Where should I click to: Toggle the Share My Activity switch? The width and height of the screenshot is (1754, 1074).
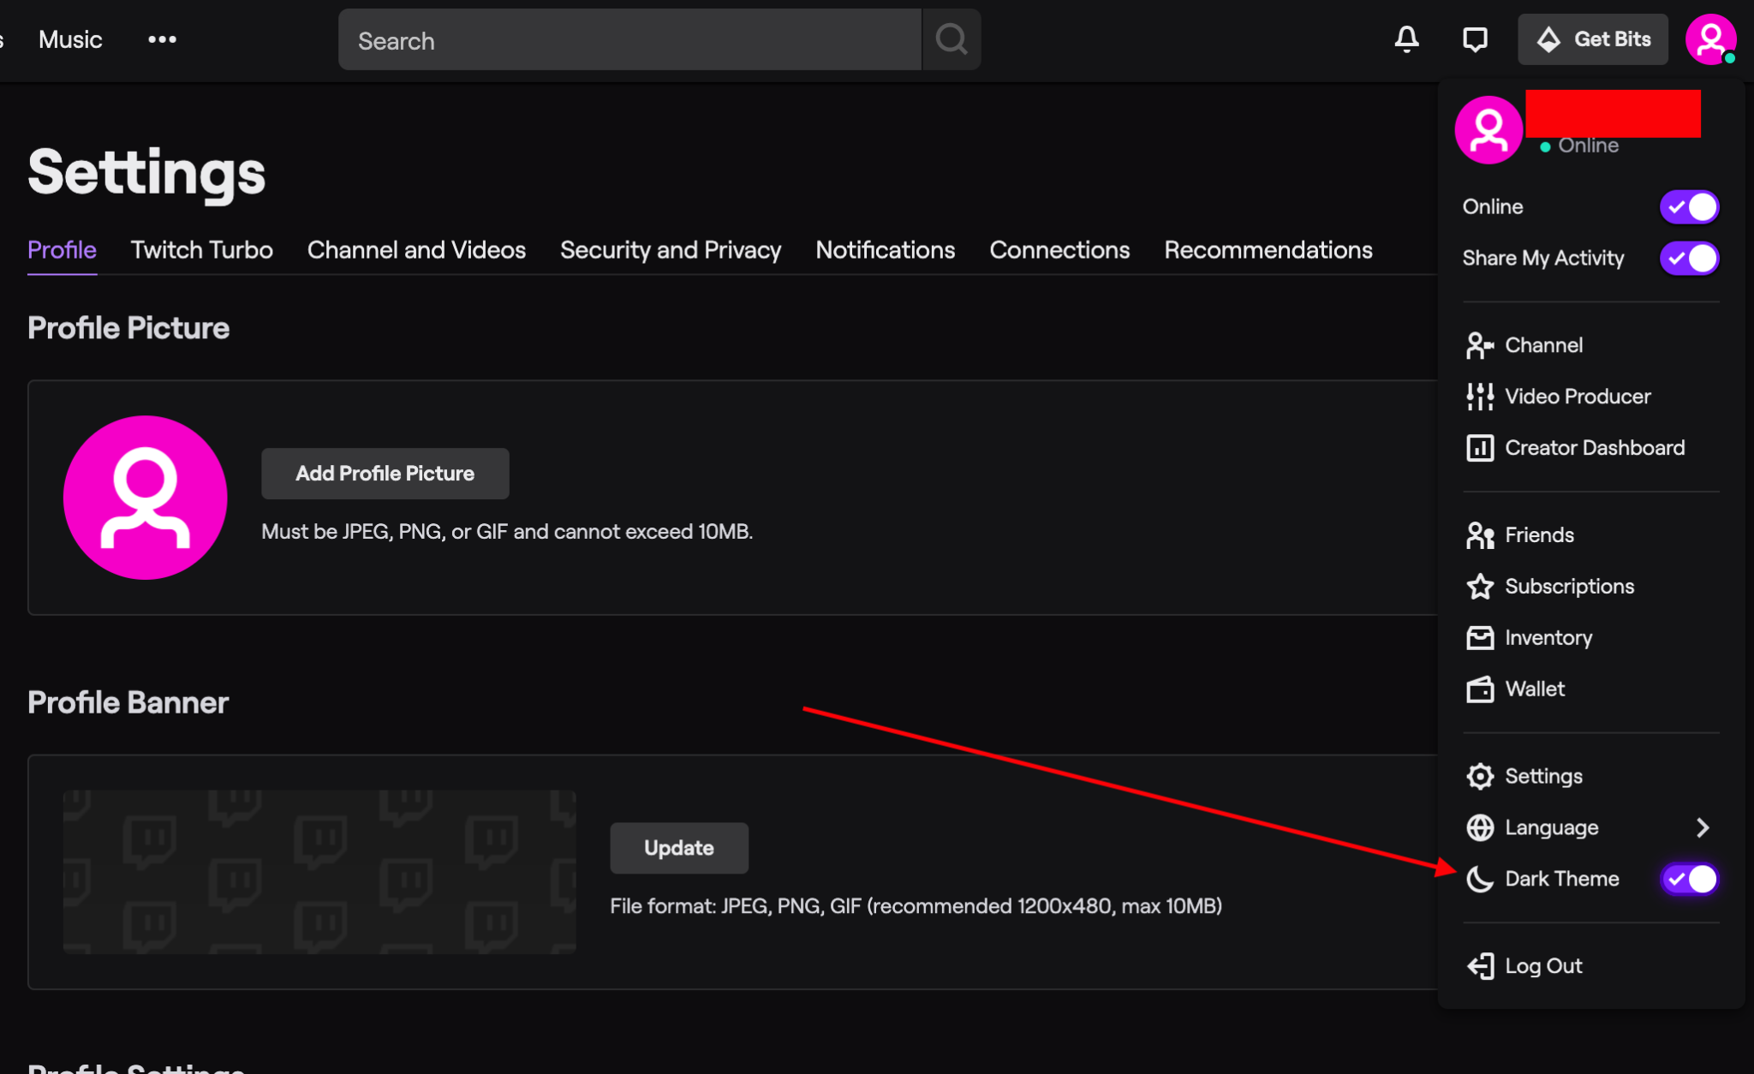click(x=1691, y=258)
